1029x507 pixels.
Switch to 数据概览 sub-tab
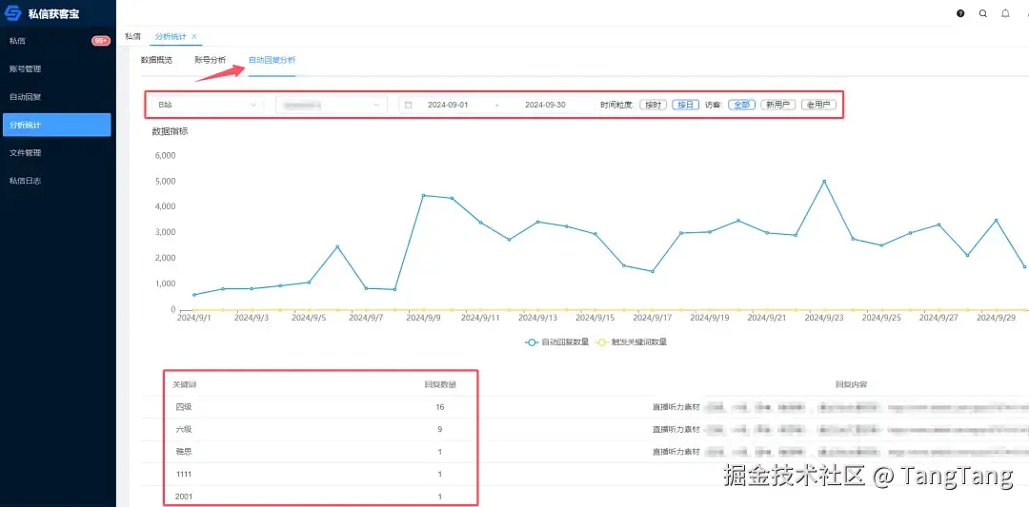(157, 60)
